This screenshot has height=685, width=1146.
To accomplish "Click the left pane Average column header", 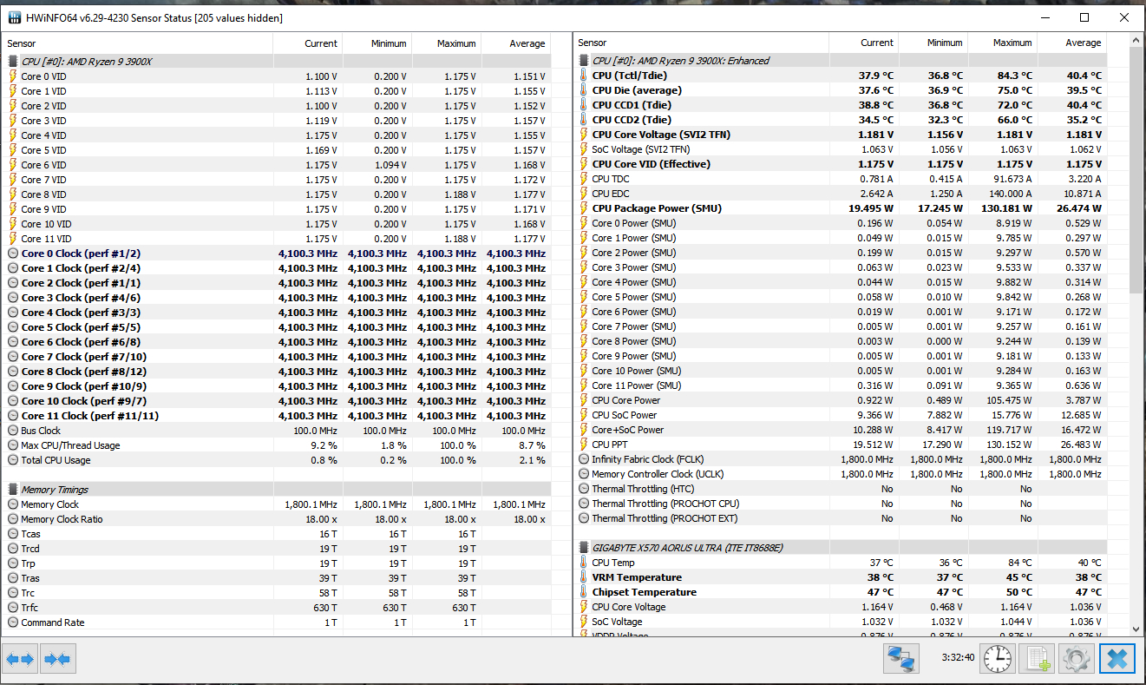I will tap(516, 43).
